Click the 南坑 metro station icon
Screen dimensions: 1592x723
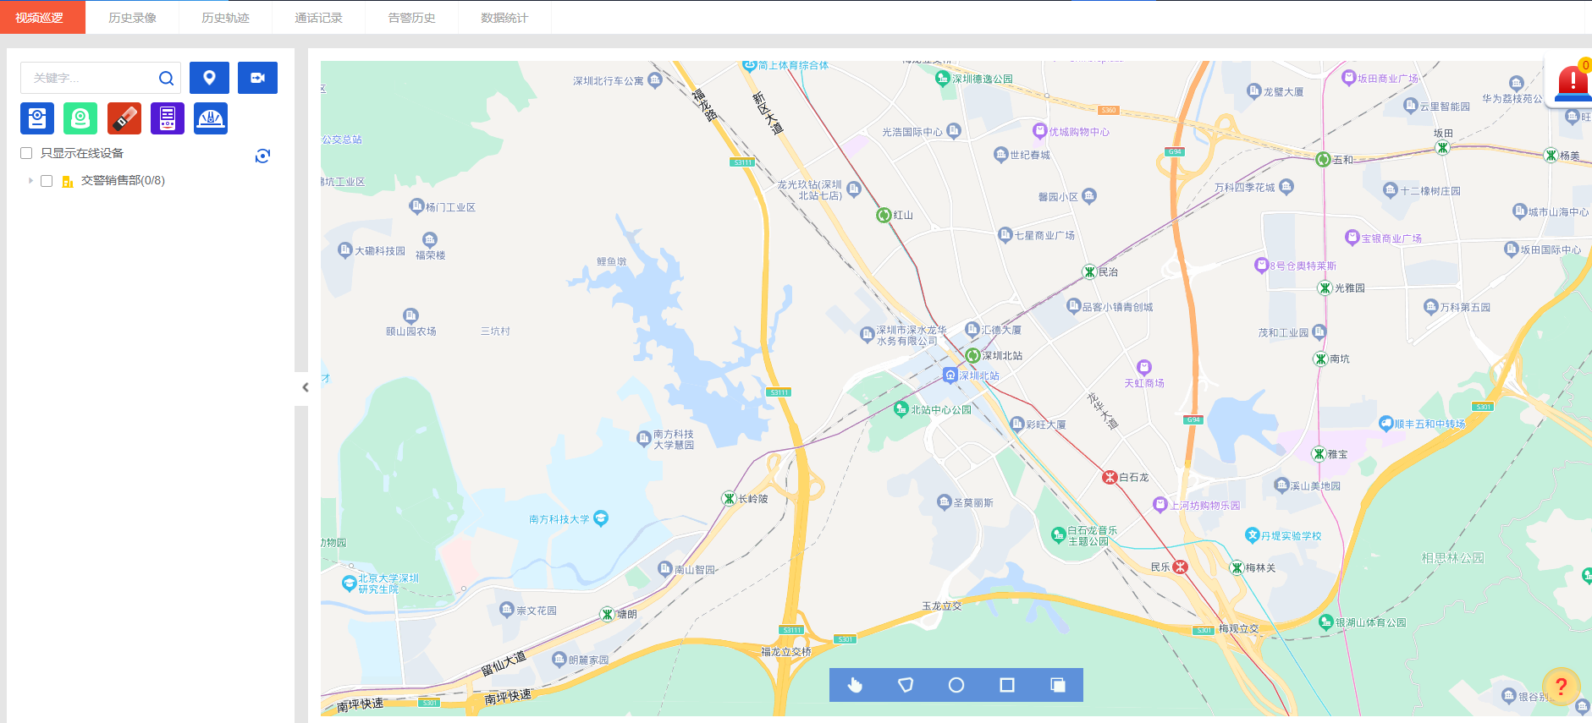(x=1320, y=359)
